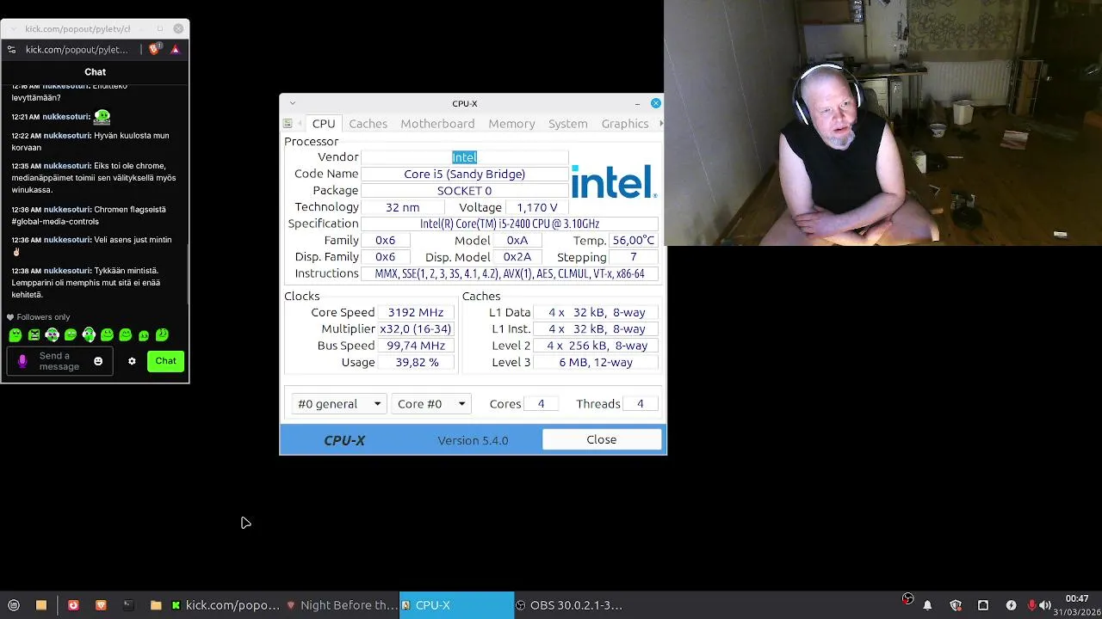Click the chat window scrollbar
The height and width of the screenshot is (619, 1102).
point(187,275)
